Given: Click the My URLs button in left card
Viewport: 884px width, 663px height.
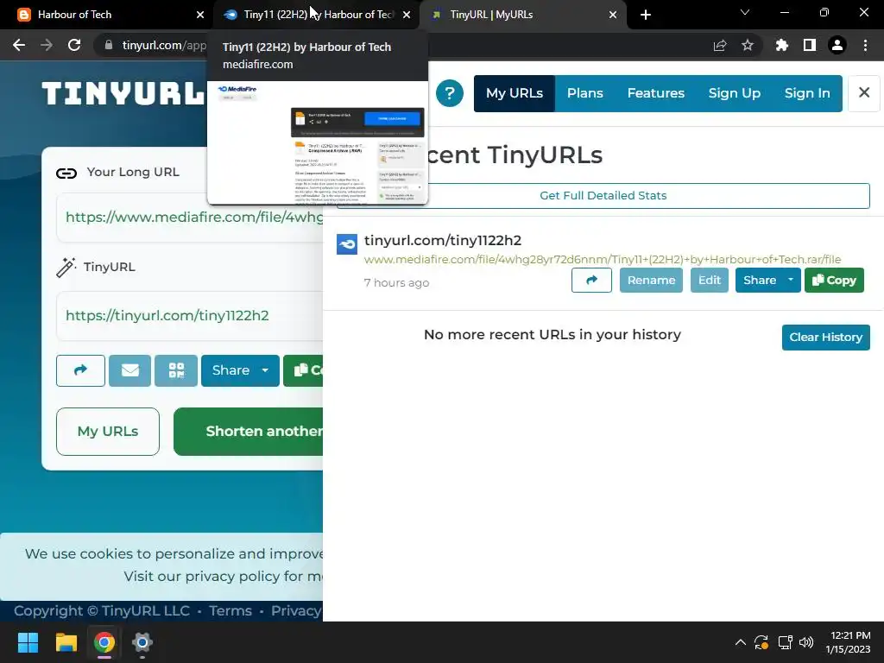Looking at the screenshot, I should 108,432.
